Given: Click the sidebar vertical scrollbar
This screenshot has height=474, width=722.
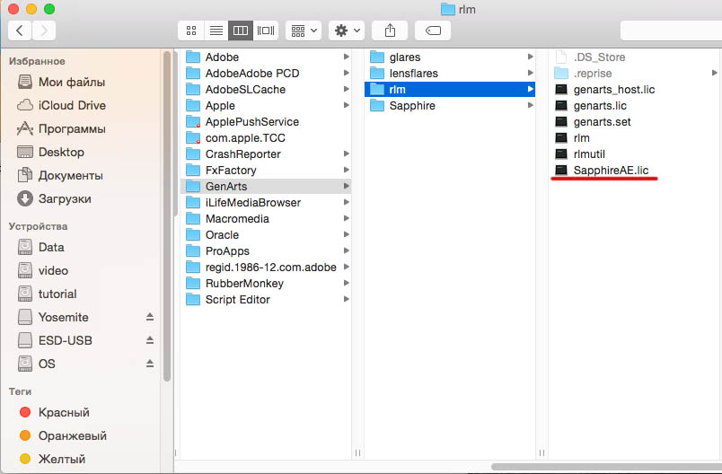Looking at the screenshot, I should point(167,216).
